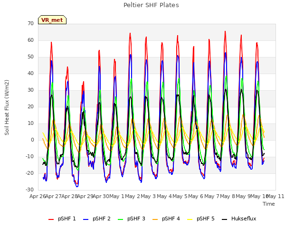Click the red pSHF 1 legend swatch
Image resolution: width=304 pixels, height=228 pixels.
(x=51, y=219)
